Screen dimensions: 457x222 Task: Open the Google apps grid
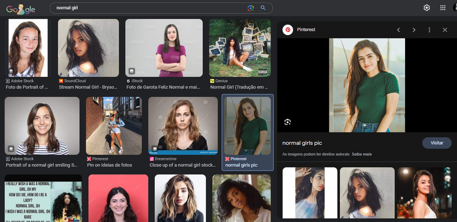pos(443,8)
